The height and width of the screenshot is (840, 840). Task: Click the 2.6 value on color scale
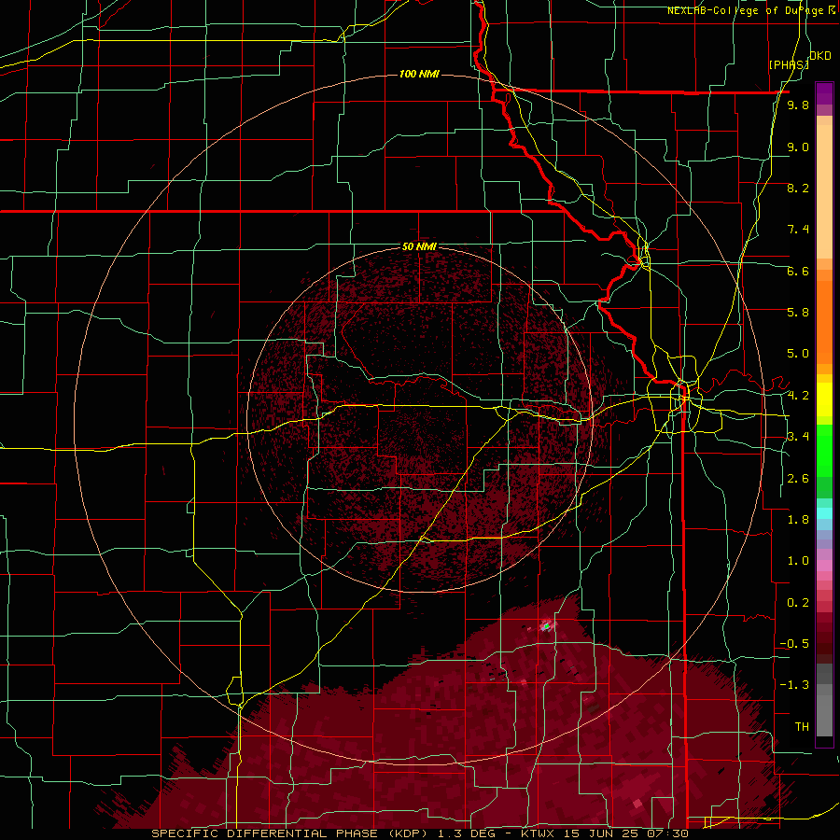[798, 479]
